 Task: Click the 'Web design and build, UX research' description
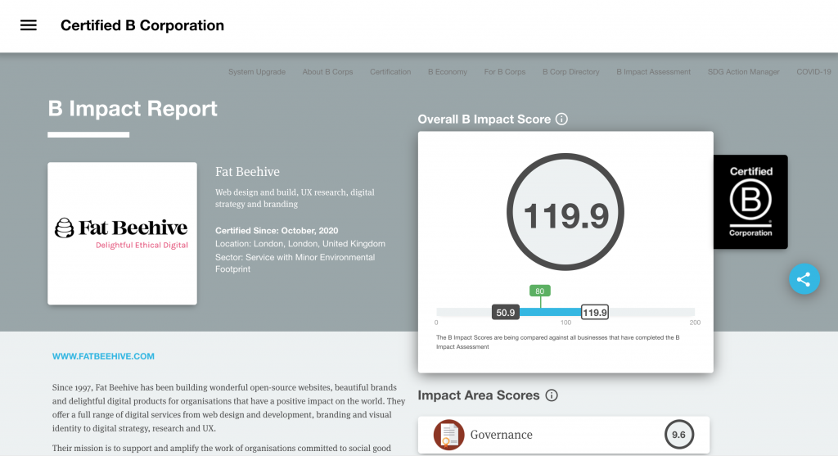click(x=295, y=198)
